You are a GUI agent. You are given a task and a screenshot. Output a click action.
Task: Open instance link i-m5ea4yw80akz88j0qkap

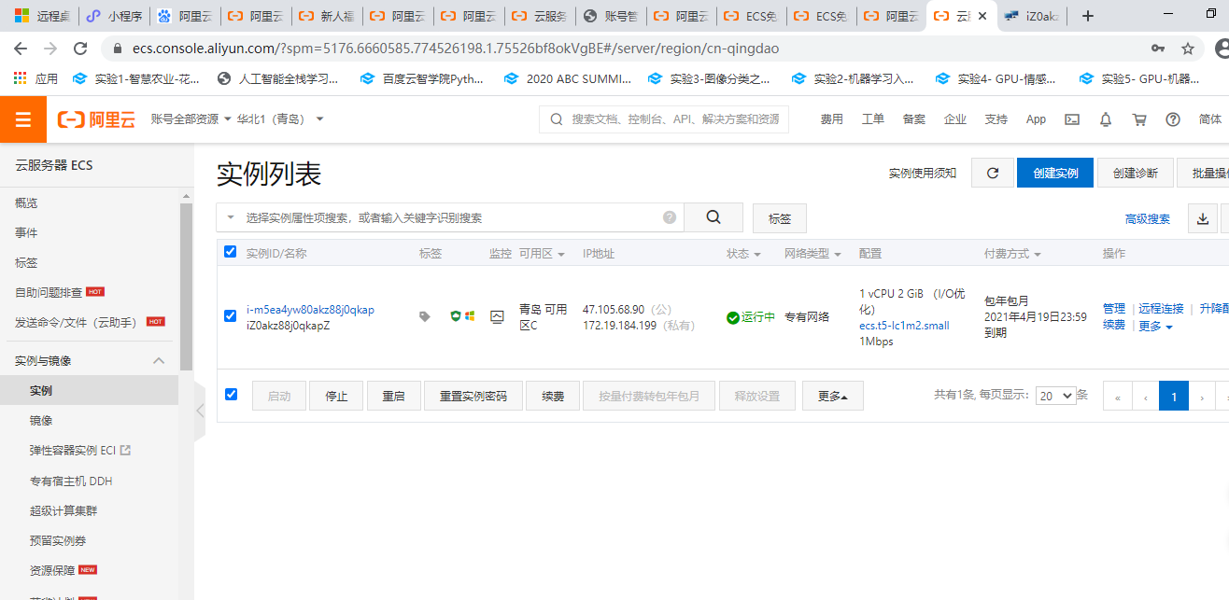point(310,310)
